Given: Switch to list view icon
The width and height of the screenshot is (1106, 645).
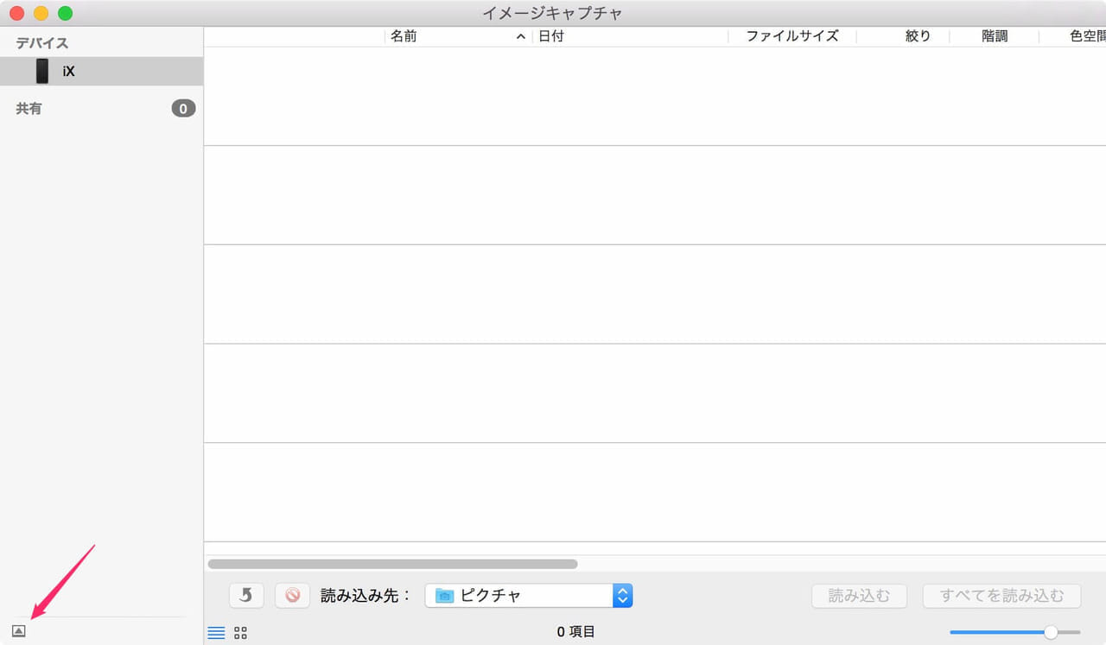Looking at the screenshot, I should (216, 633).
